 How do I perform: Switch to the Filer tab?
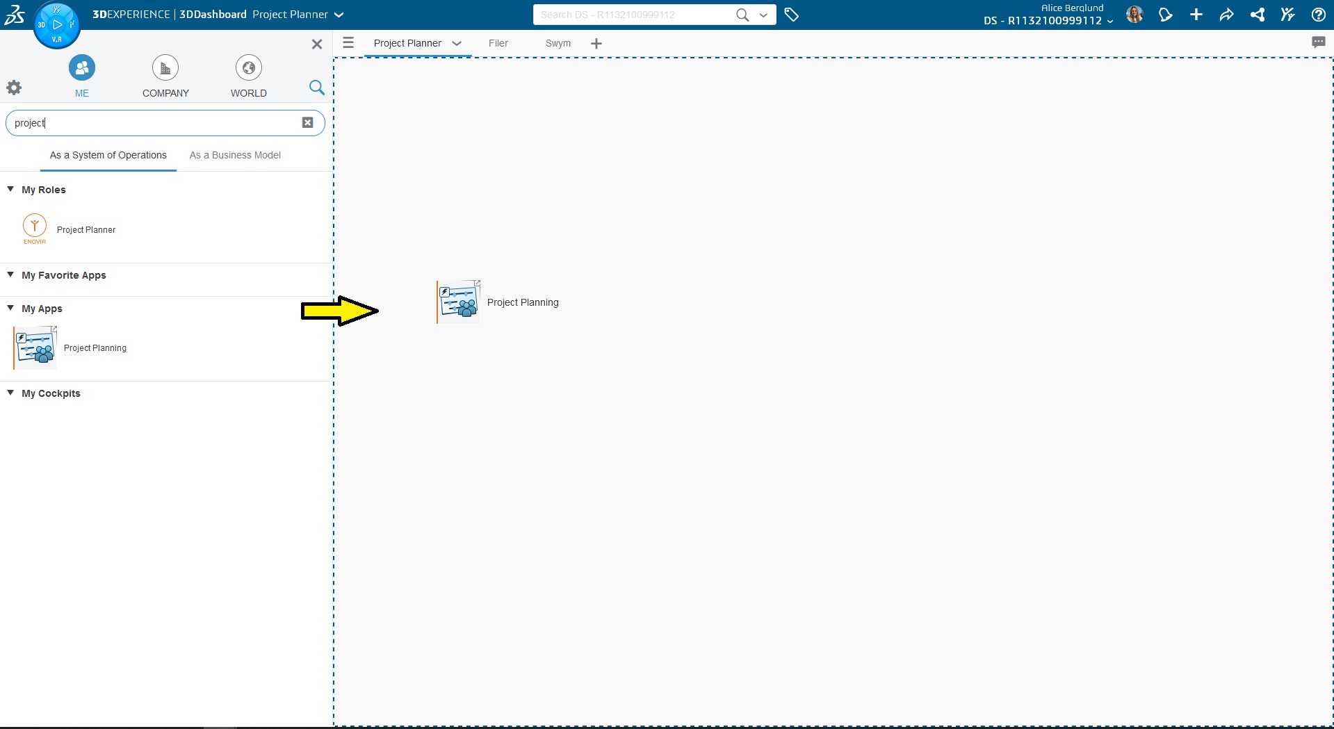[498, 43]
